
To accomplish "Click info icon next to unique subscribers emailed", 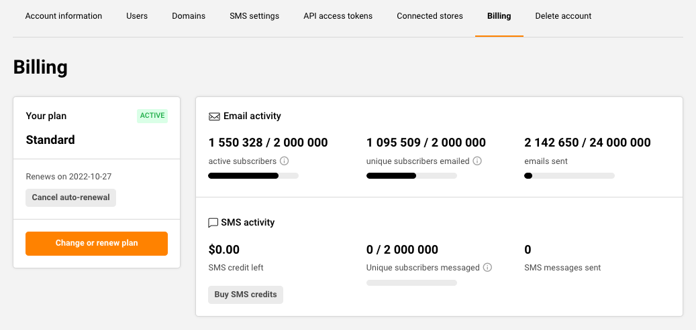I will [x=477, y=161].
